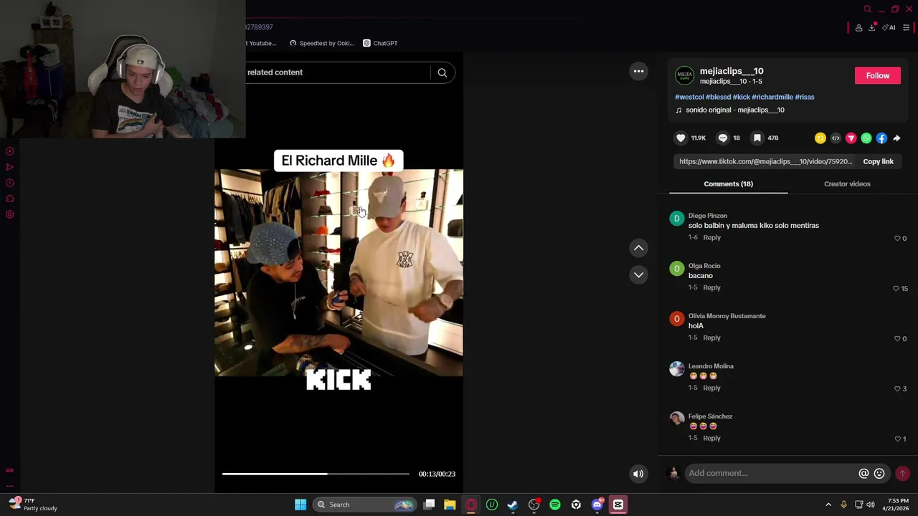Click the share arrow icon
The image size is (918, 516).
[x=896, y=138]
